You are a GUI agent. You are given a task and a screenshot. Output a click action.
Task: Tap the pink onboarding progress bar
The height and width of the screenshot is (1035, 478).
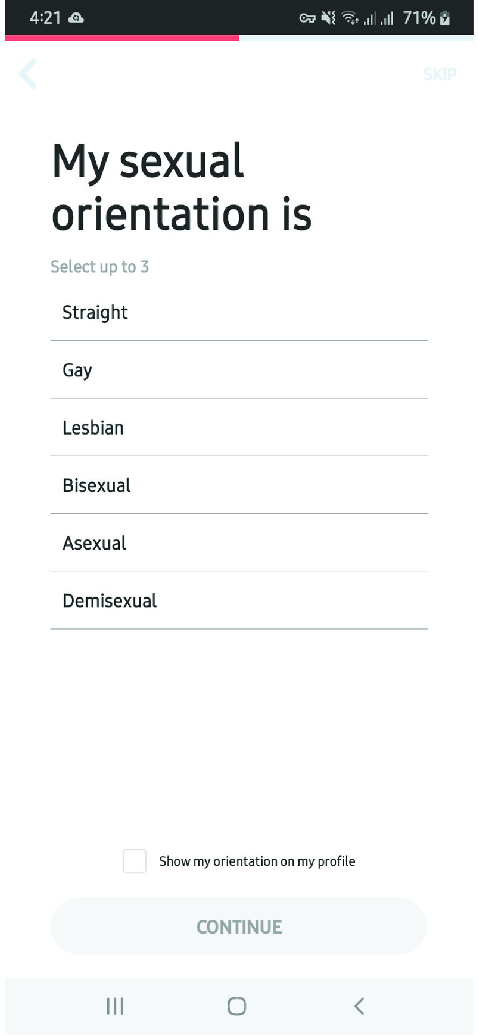click(x=122, y=38)
